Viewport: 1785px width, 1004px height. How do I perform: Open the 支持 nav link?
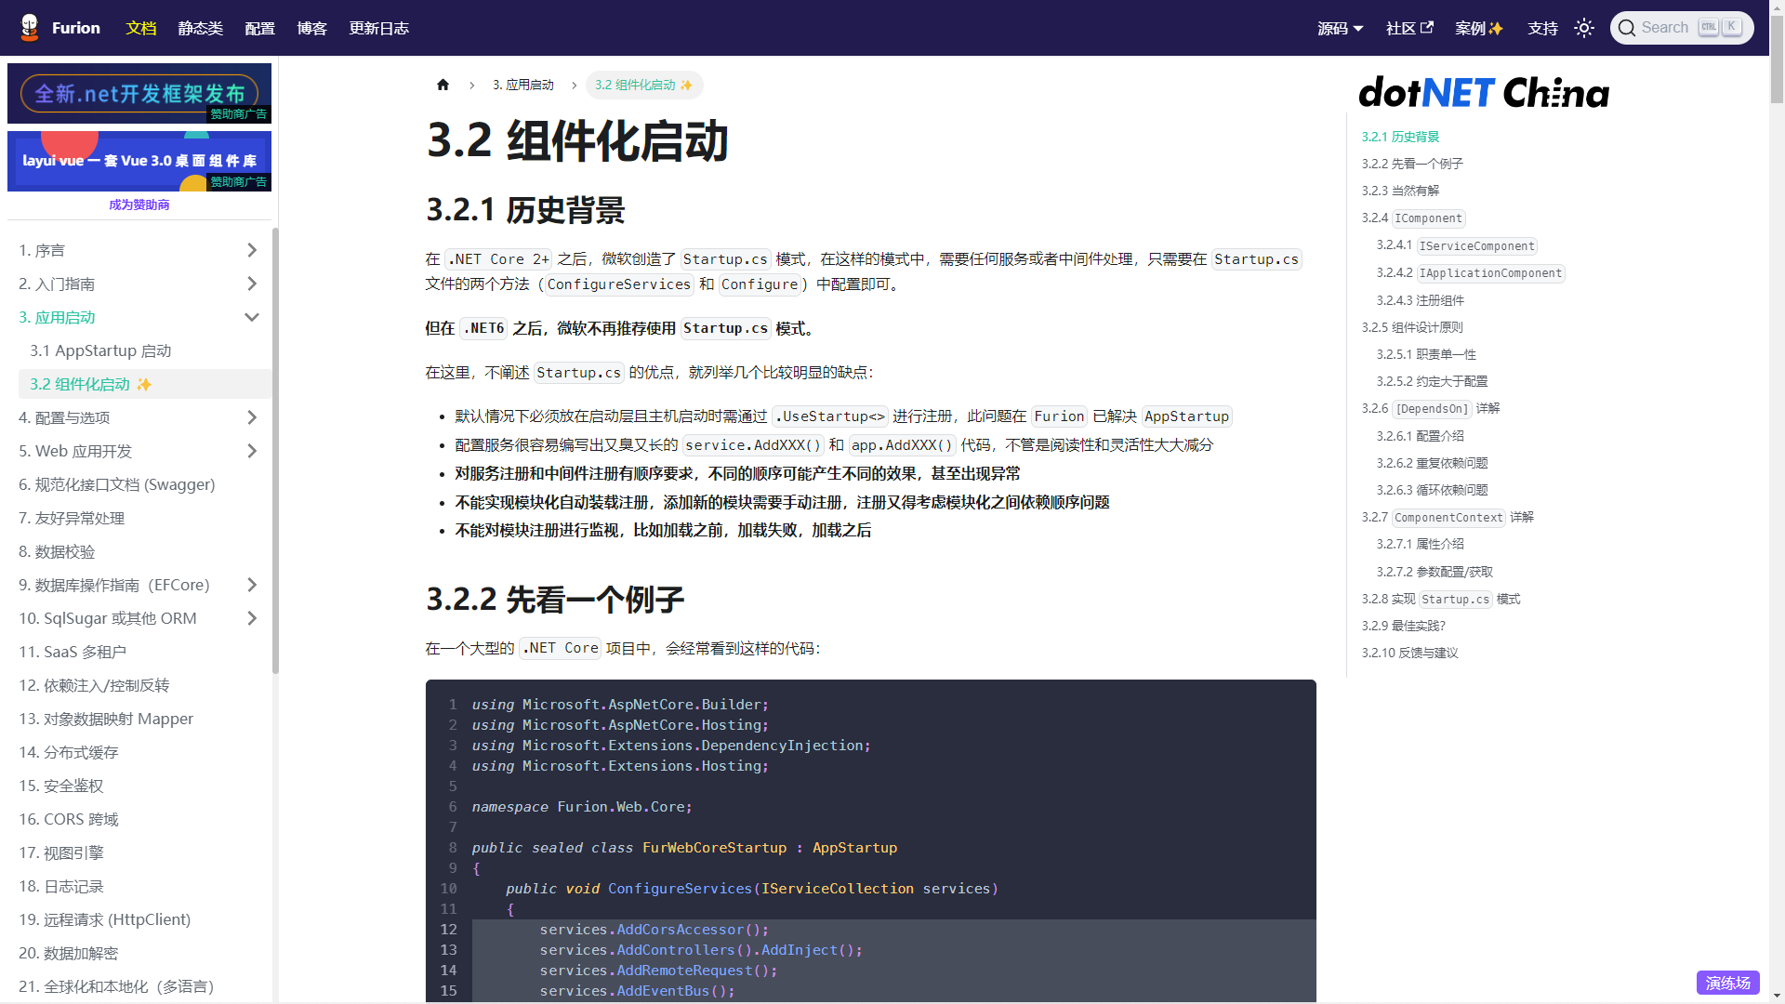[x=1542, y=28]
